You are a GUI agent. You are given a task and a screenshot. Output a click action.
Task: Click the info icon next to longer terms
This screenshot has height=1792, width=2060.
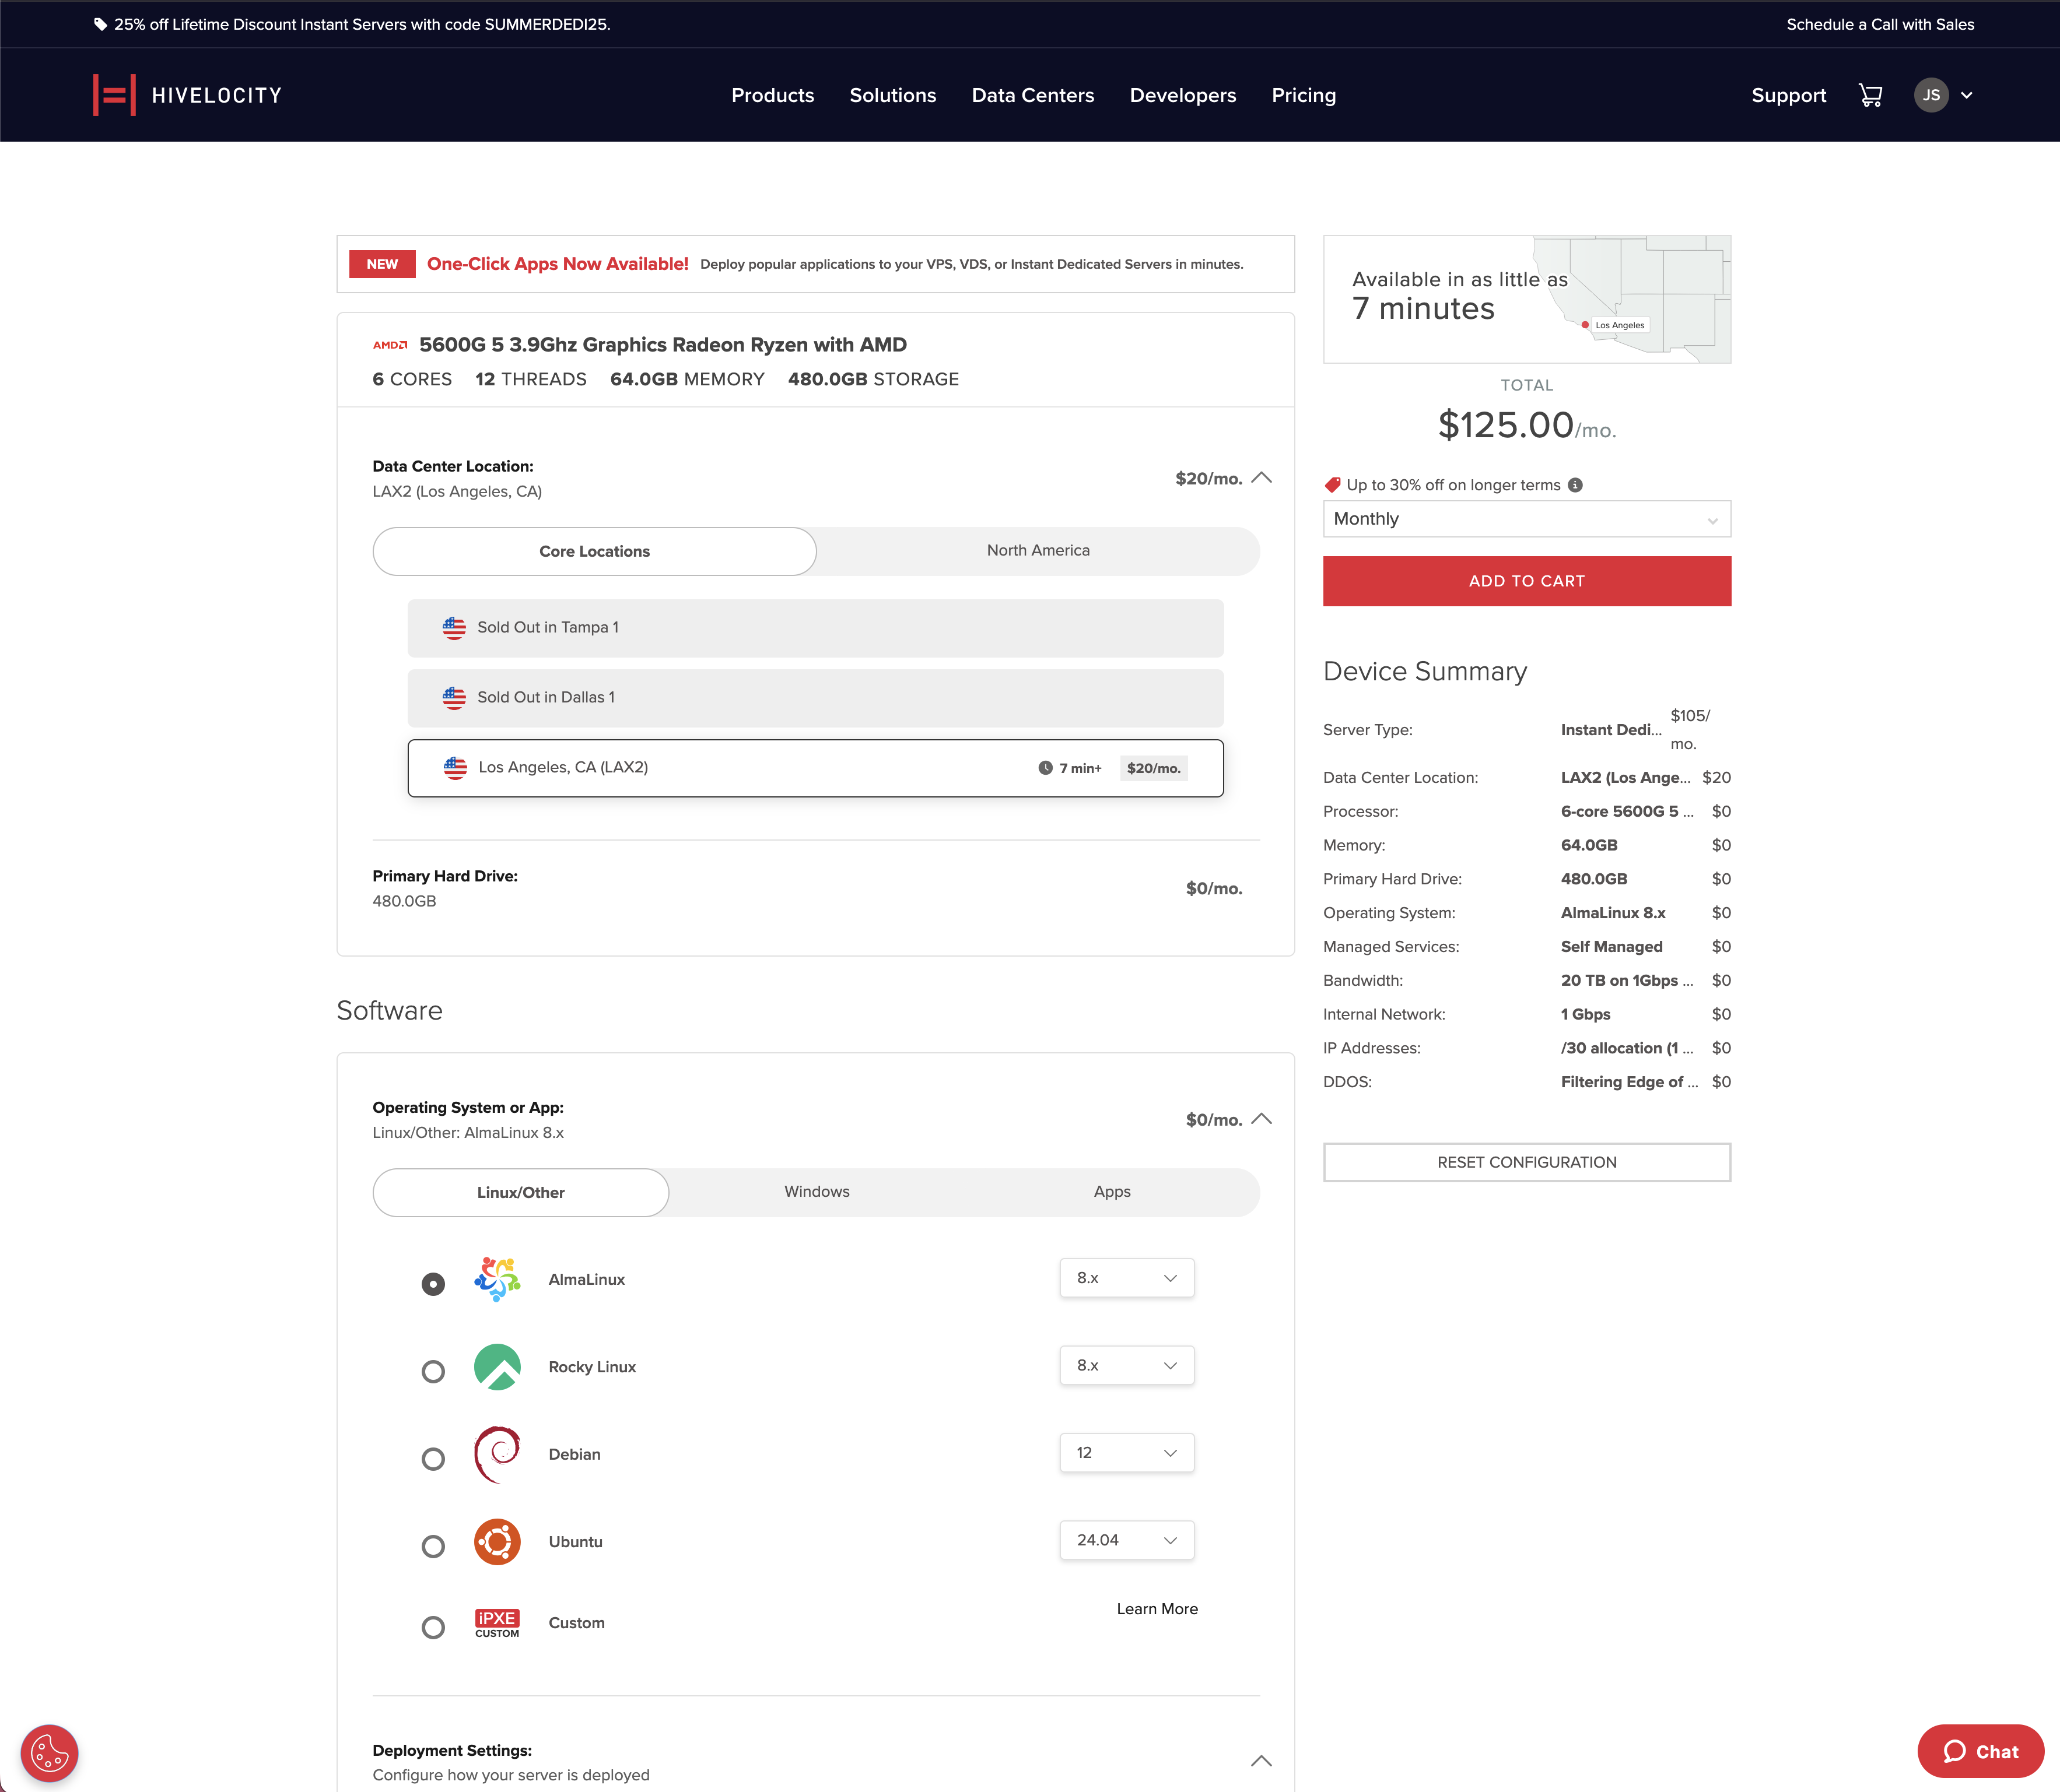pyautogui.click(x=1576, y=485)
